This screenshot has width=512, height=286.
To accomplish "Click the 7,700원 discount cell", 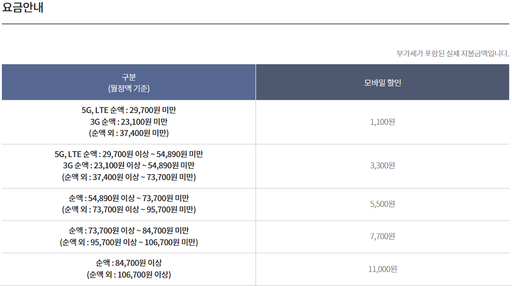I will click(382, 236).
